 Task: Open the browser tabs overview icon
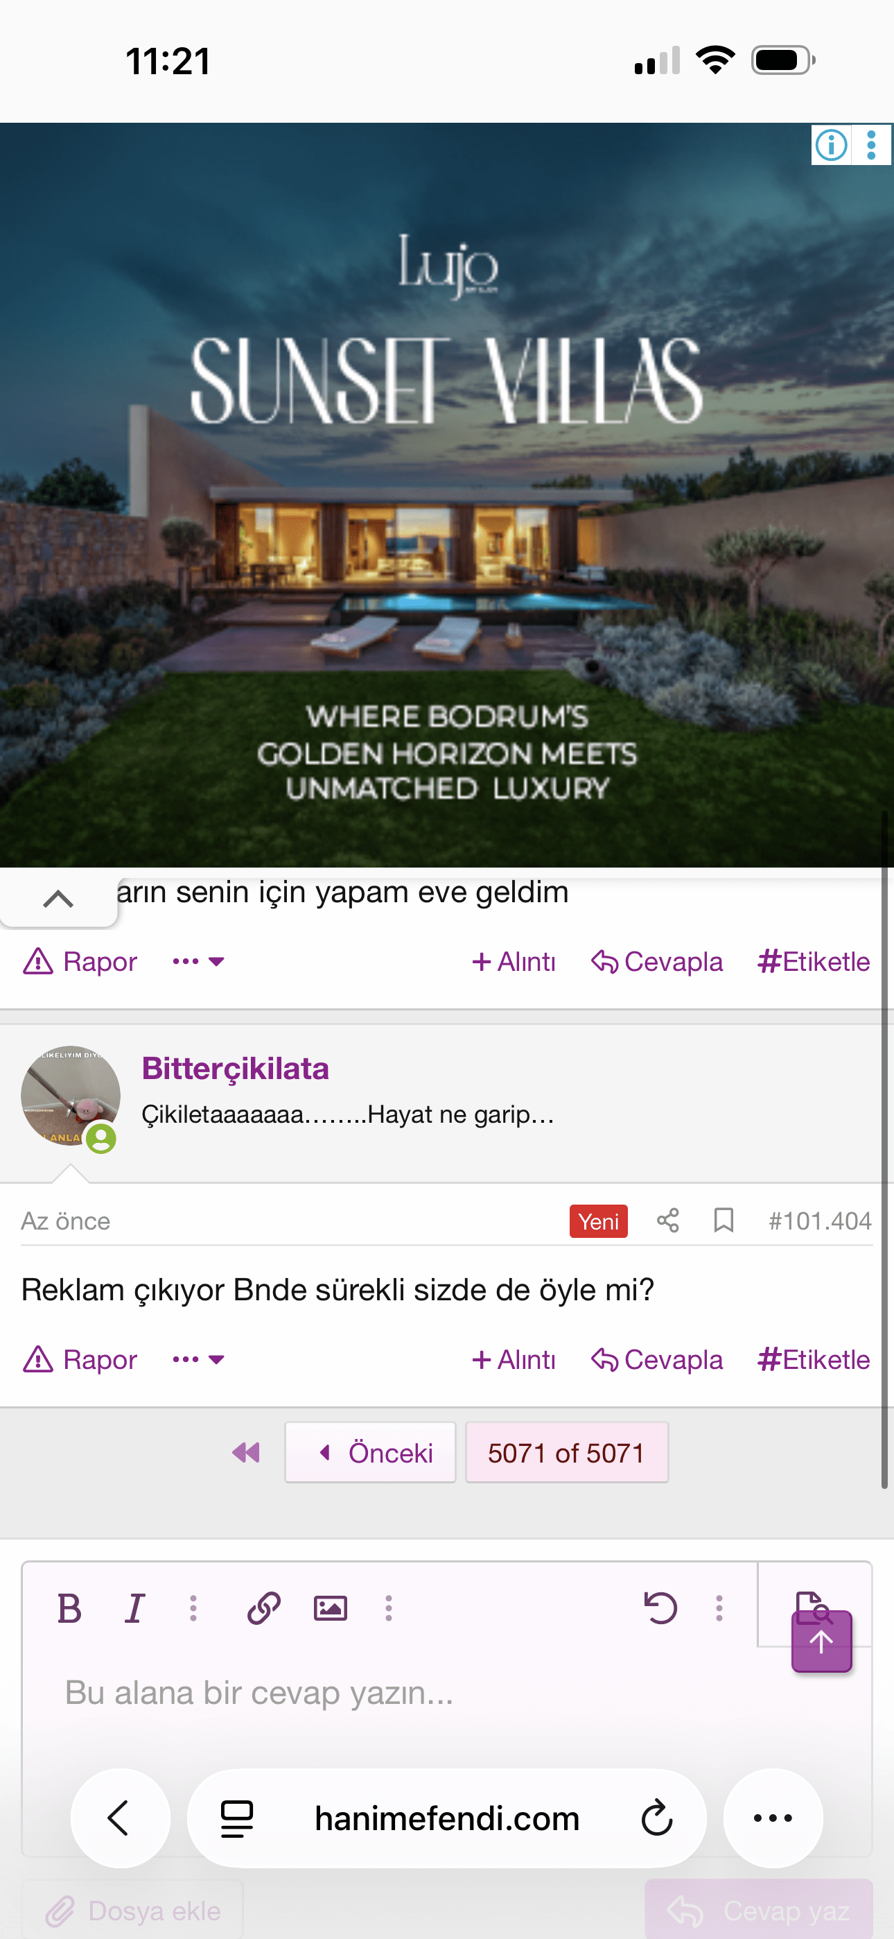[x=237, y=1818]
